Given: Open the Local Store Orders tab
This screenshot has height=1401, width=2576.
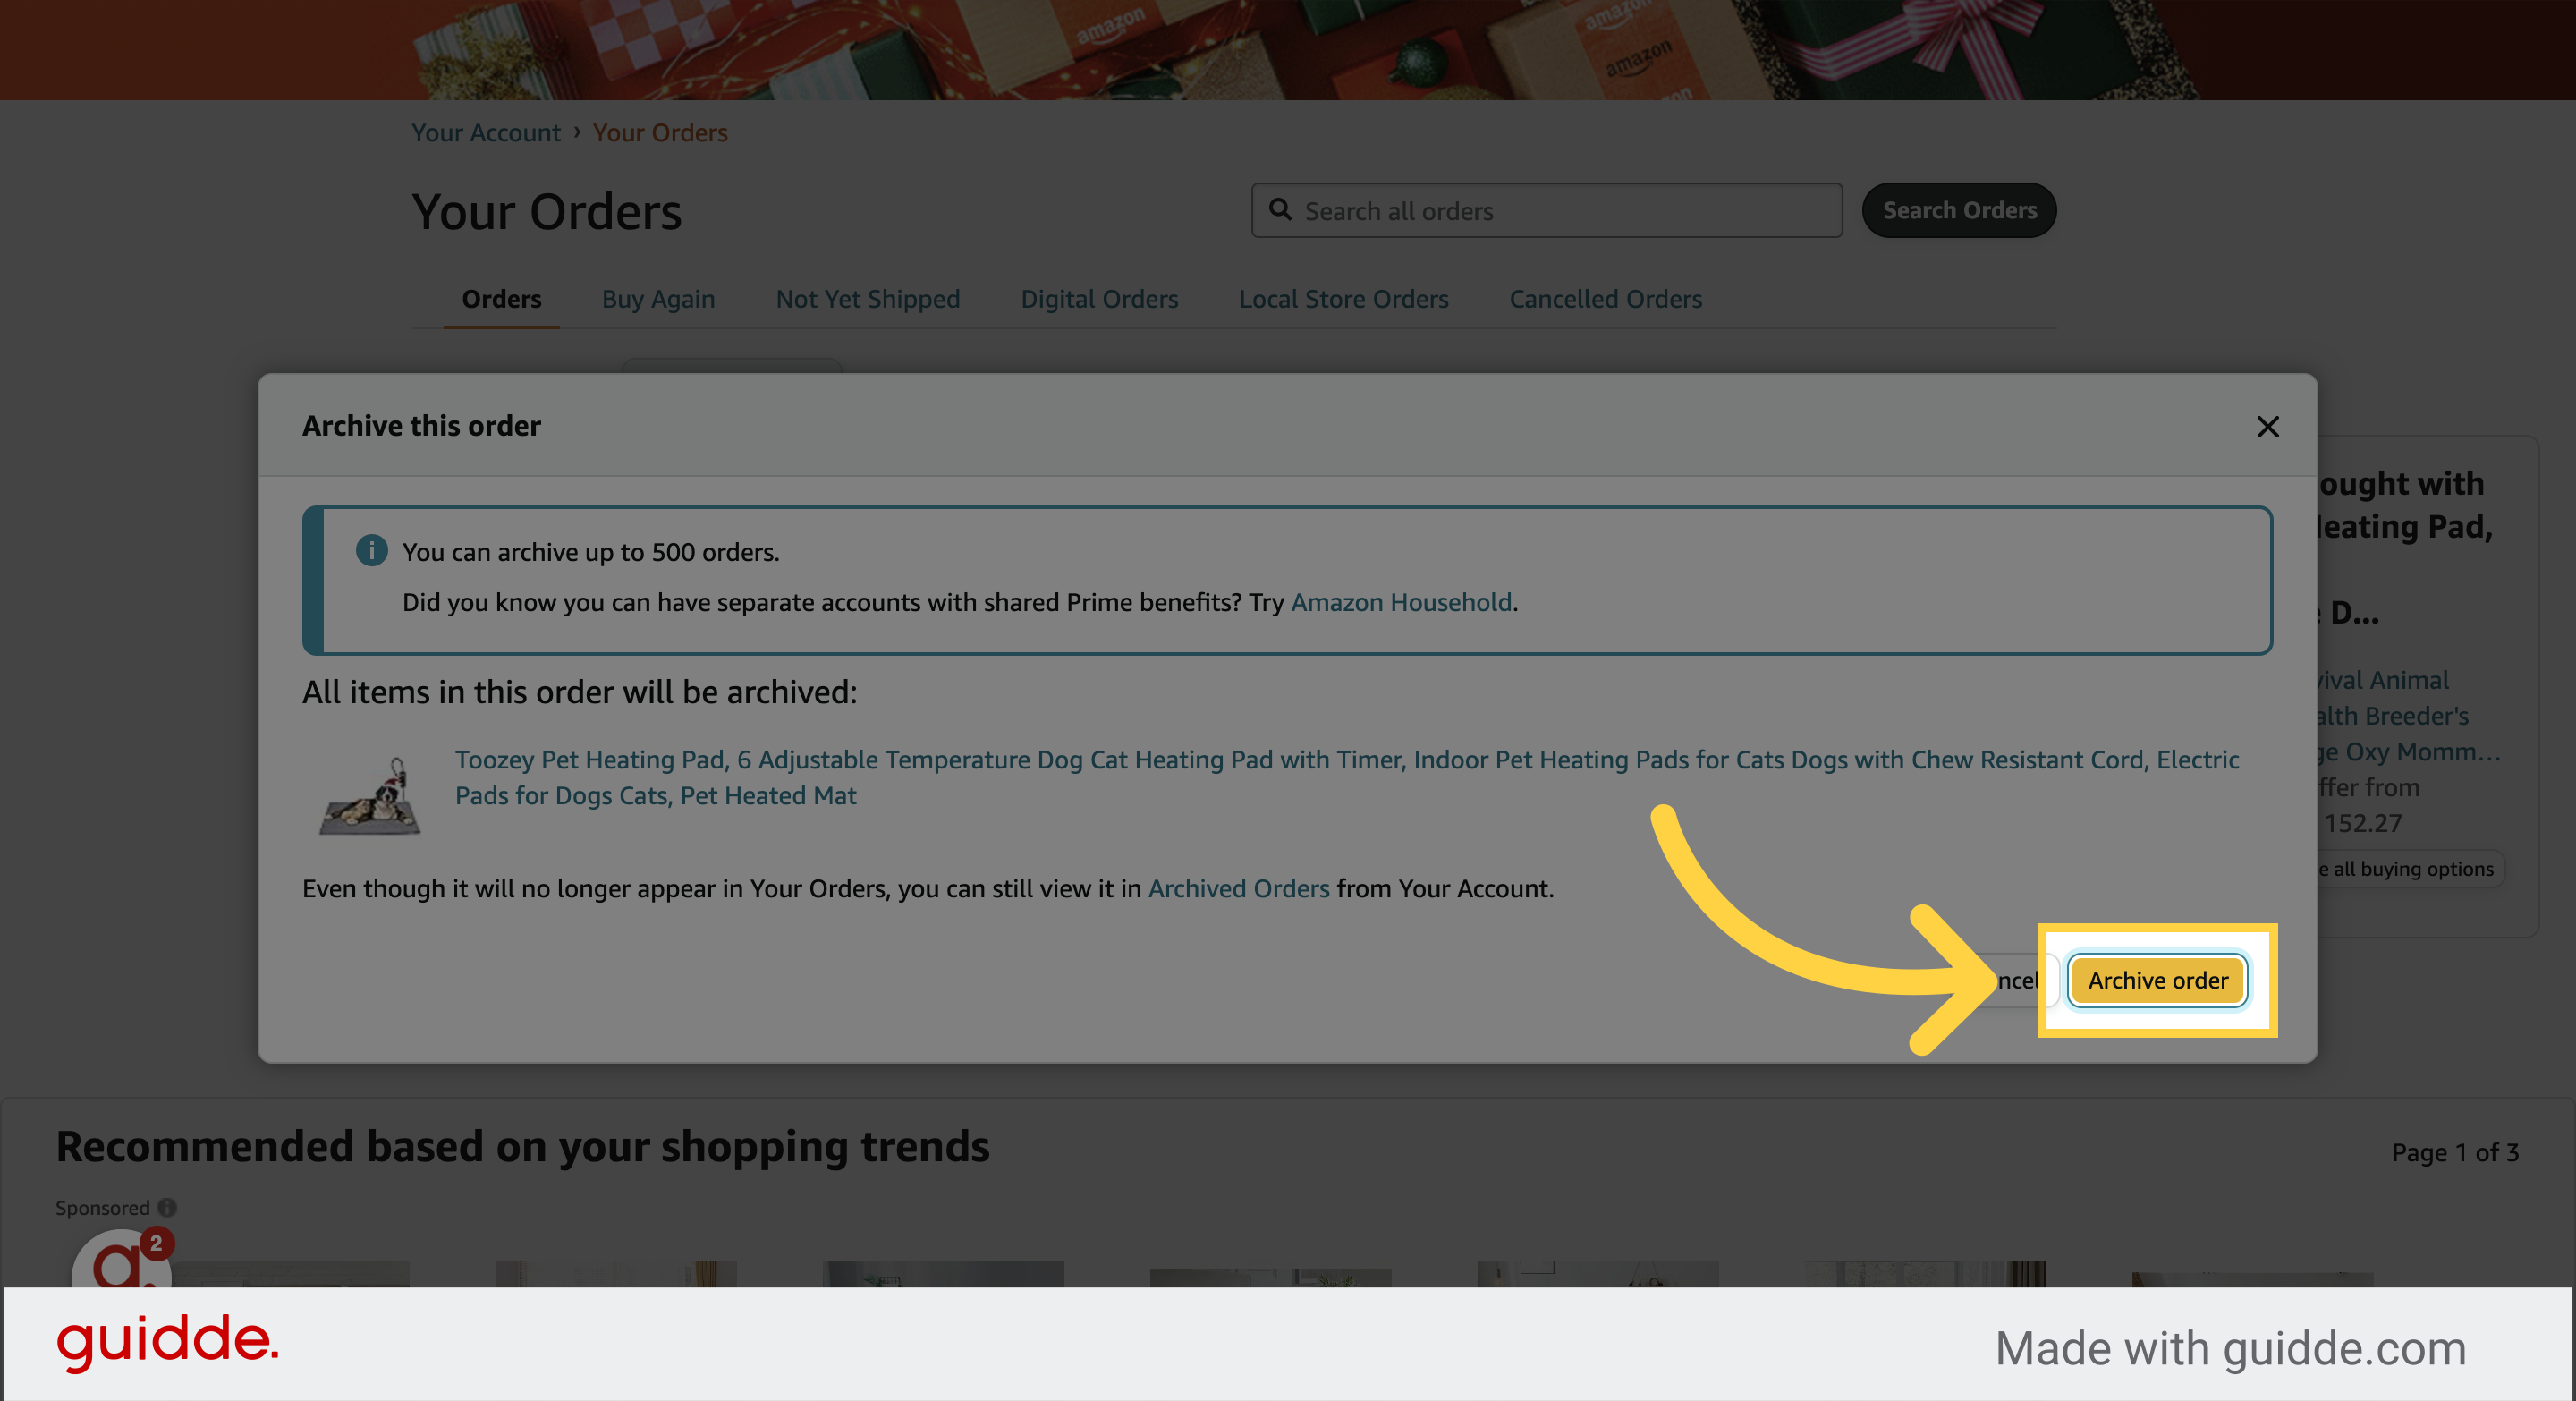Looking at the screenshot, I should click(1343, 299).
